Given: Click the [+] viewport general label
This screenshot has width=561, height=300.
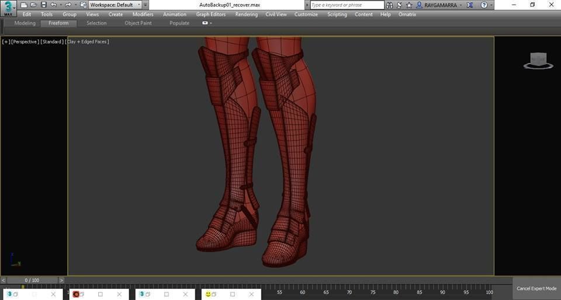Looking at the screenshot, I should [x=6, y=42].
